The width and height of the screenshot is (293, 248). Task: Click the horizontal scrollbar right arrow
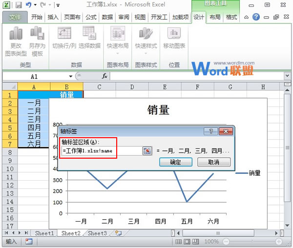(x=276, y=233)
